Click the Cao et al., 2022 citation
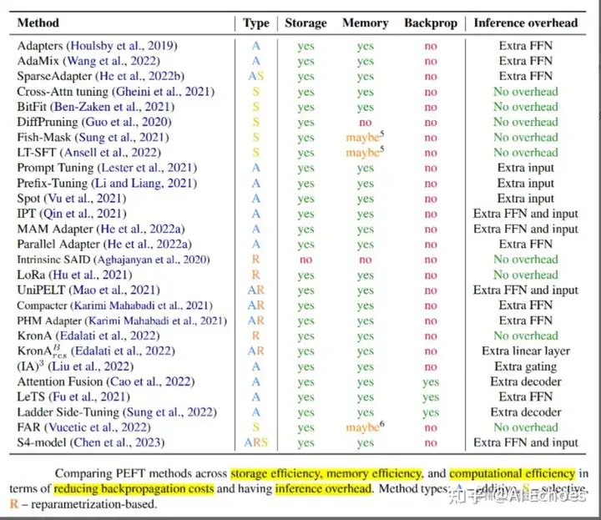601x520 pixels. (150, 381)
